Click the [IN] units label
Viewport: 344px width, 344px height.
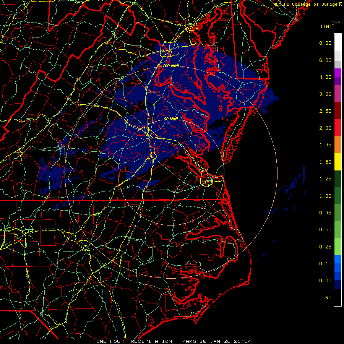click(326, 26)
